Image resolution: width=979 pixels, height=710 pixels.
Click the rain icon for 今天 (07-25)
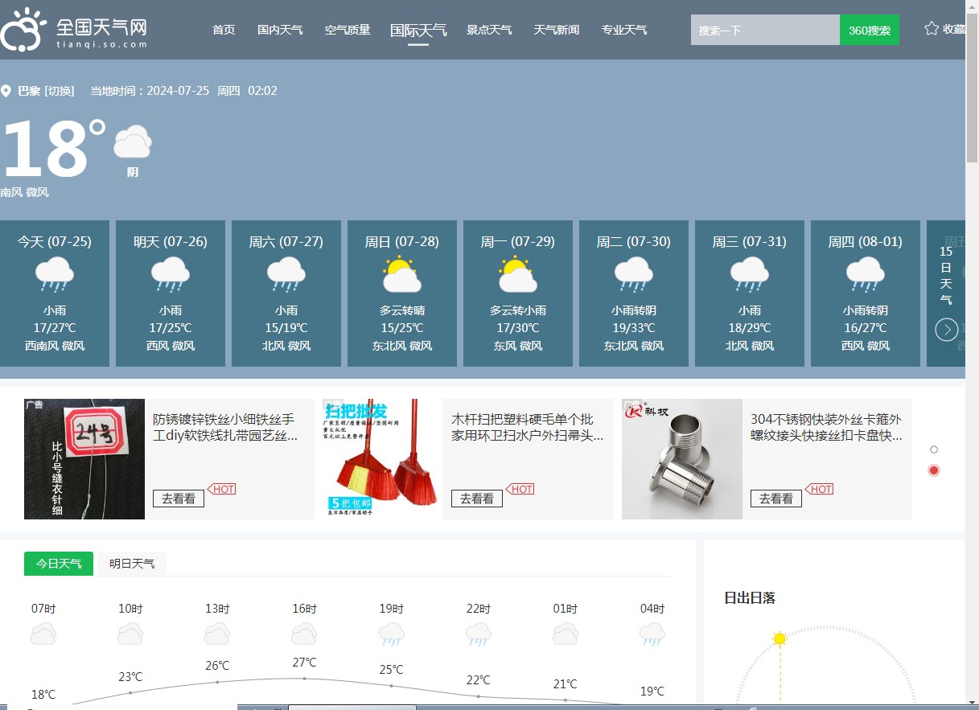[x=55, y=275]
